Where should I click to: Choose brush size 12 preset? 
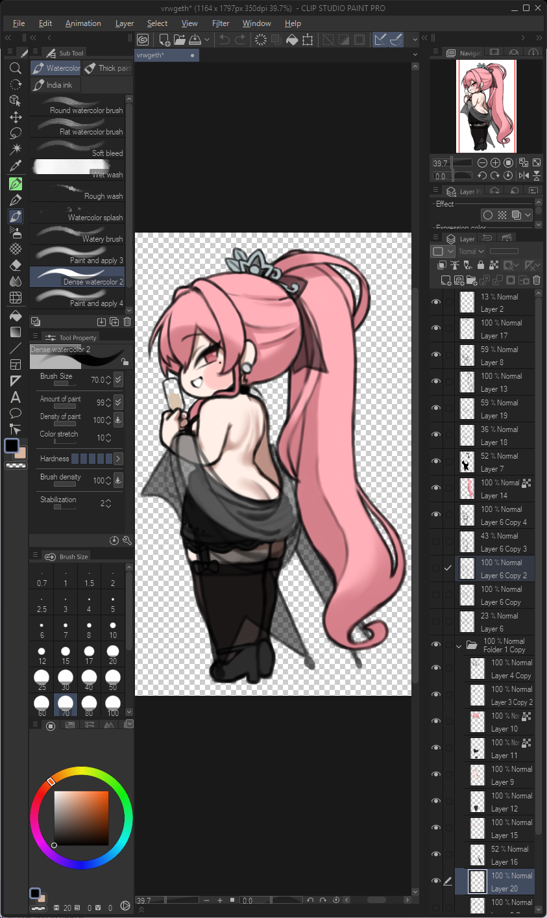(x=42, y=654)
